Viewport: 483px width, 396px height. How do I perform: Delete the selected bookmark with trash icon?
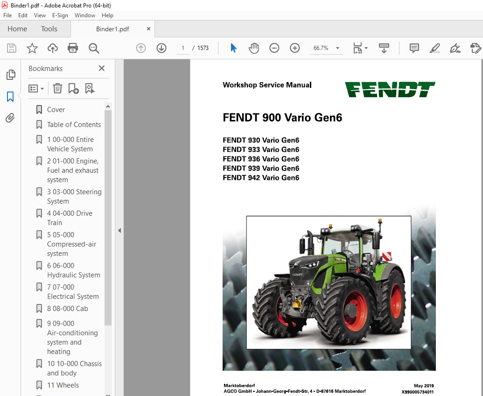57,88
